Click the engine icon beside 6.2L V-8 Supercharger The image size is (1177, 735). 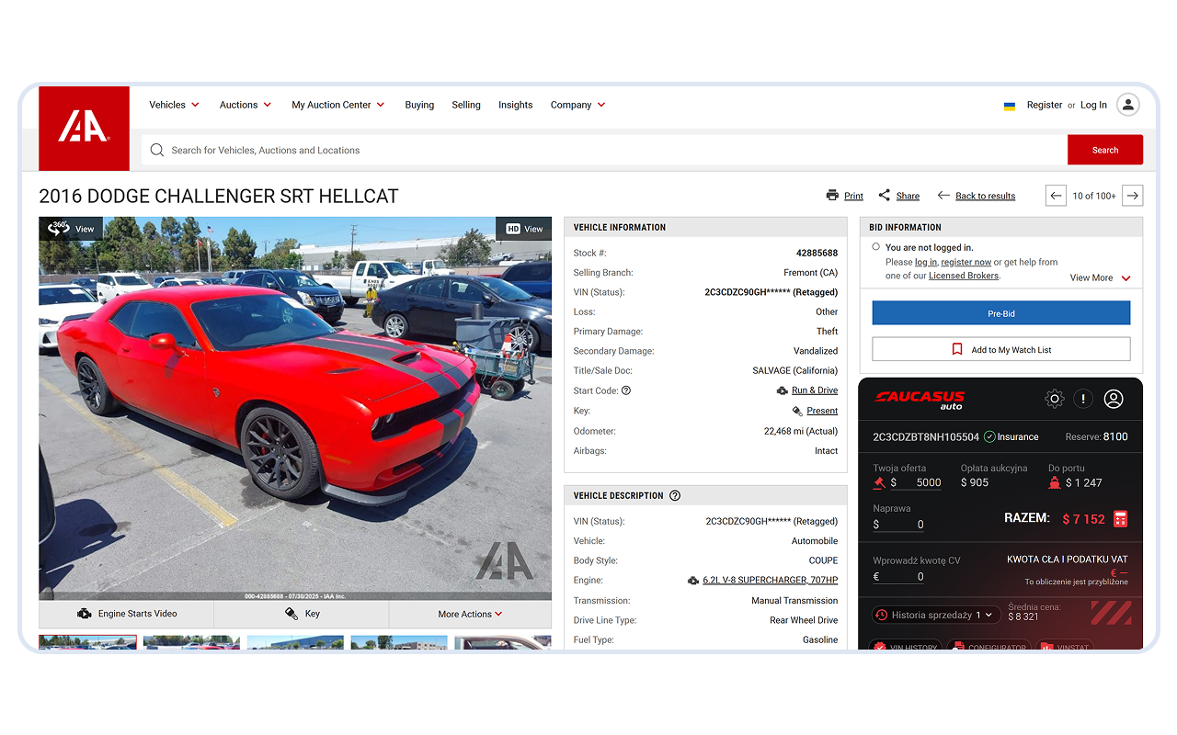(693, 581)
